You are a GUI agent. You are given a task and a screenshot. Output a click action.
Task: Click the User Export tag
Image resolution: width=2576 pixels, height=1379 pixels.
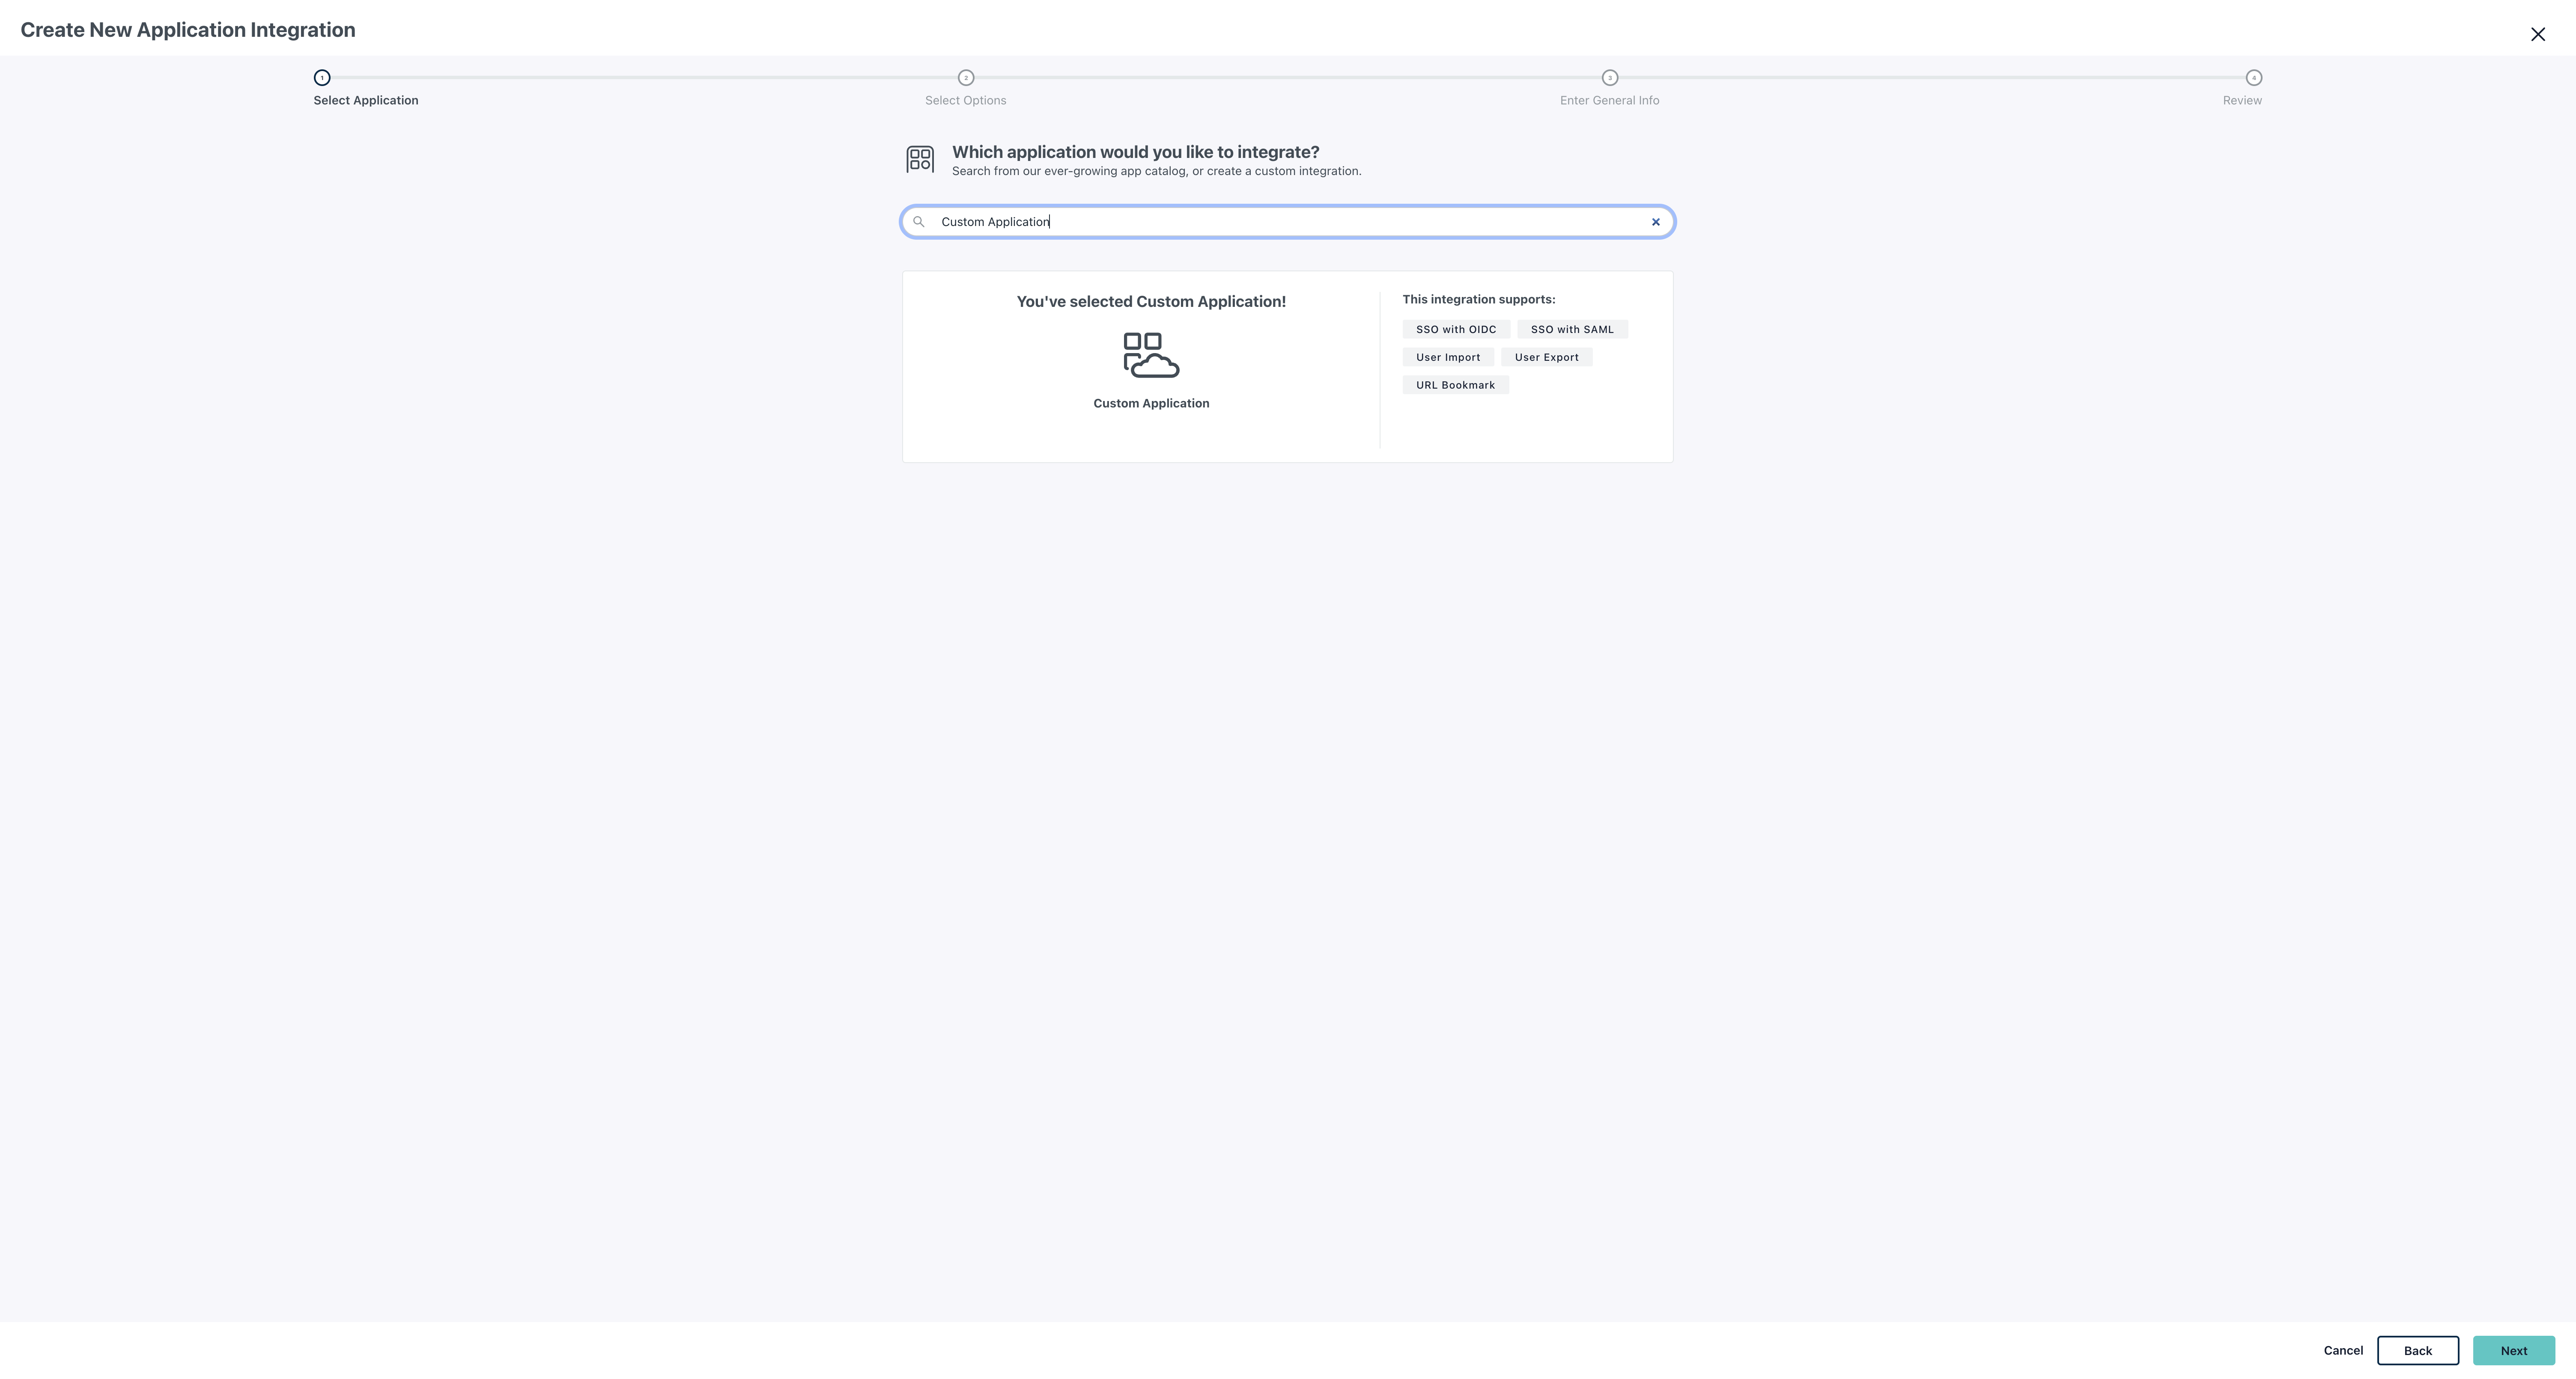click(1546, 357)
